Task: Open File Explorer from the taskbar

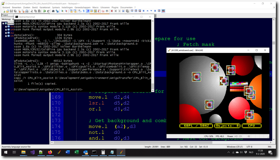Action: [23, 152]
